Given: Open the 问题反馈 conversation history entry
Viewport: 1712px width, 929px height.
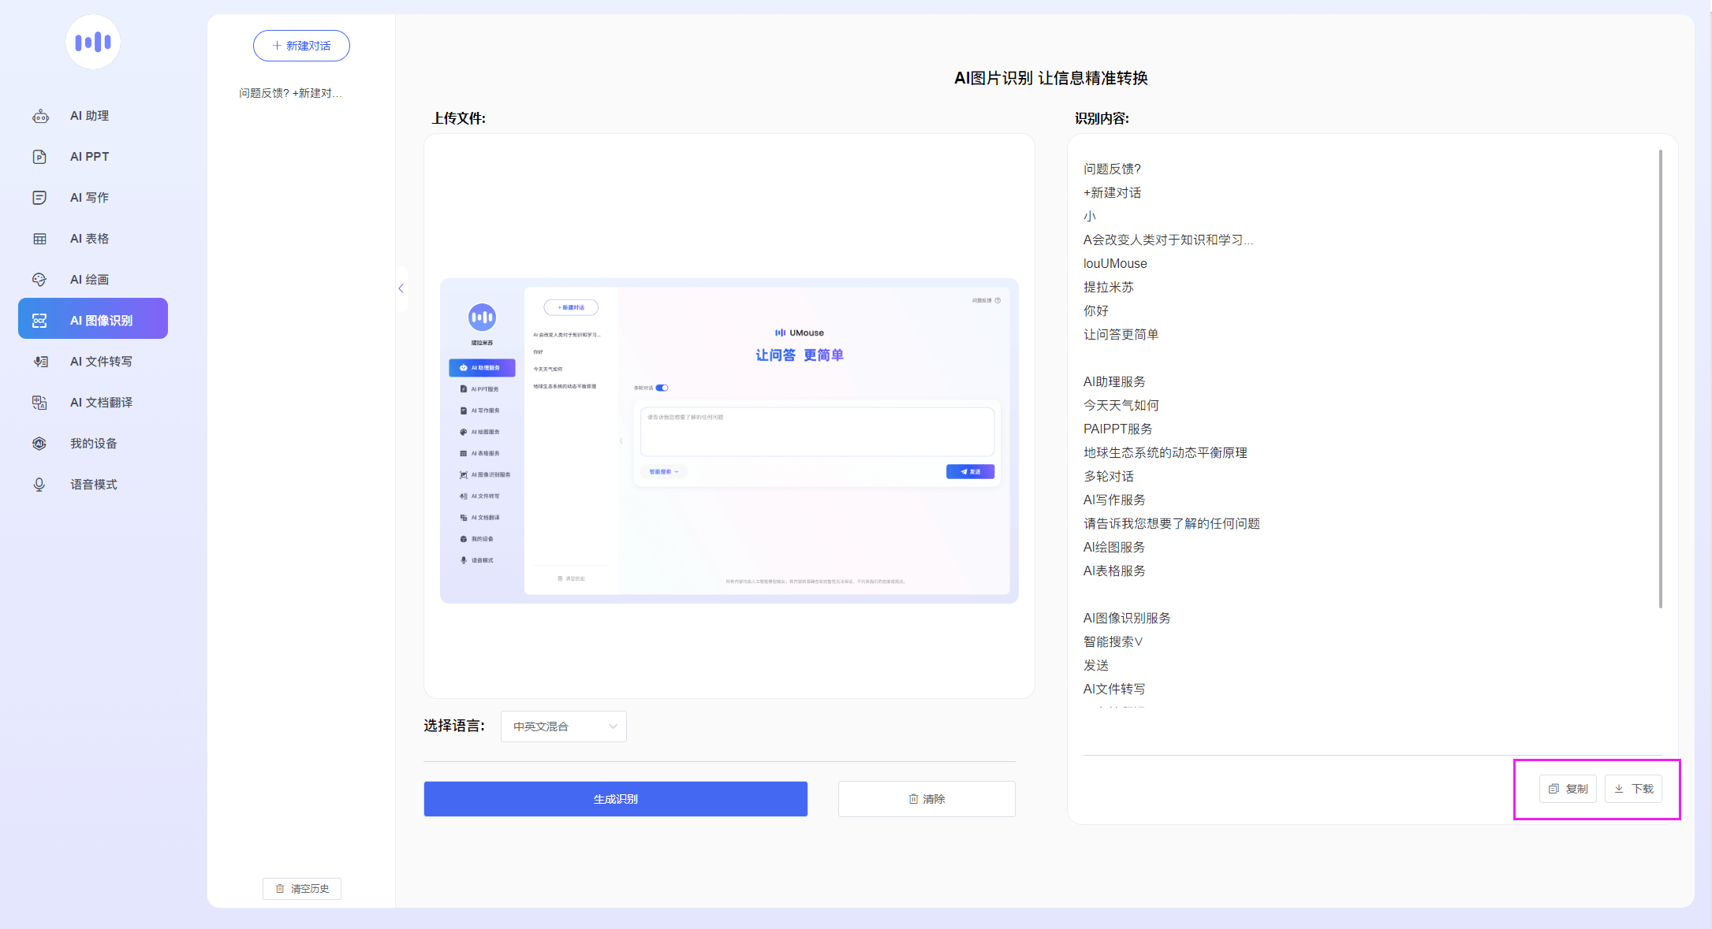Looking at the screenshot, I should pyautogui.click(x=290, y=93).
